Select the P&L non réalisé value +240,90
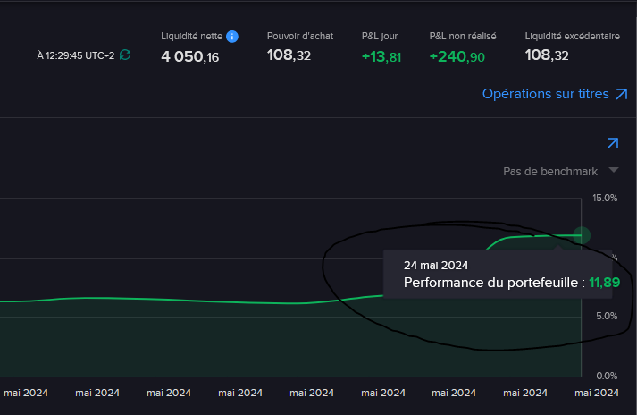This screenshot has height=415, width=637. pyautogui.click(x=457, y=57)
